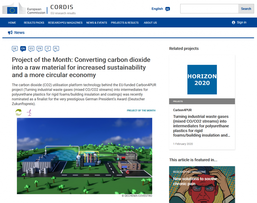Switch article language to IT

click(x=48, y=49)
